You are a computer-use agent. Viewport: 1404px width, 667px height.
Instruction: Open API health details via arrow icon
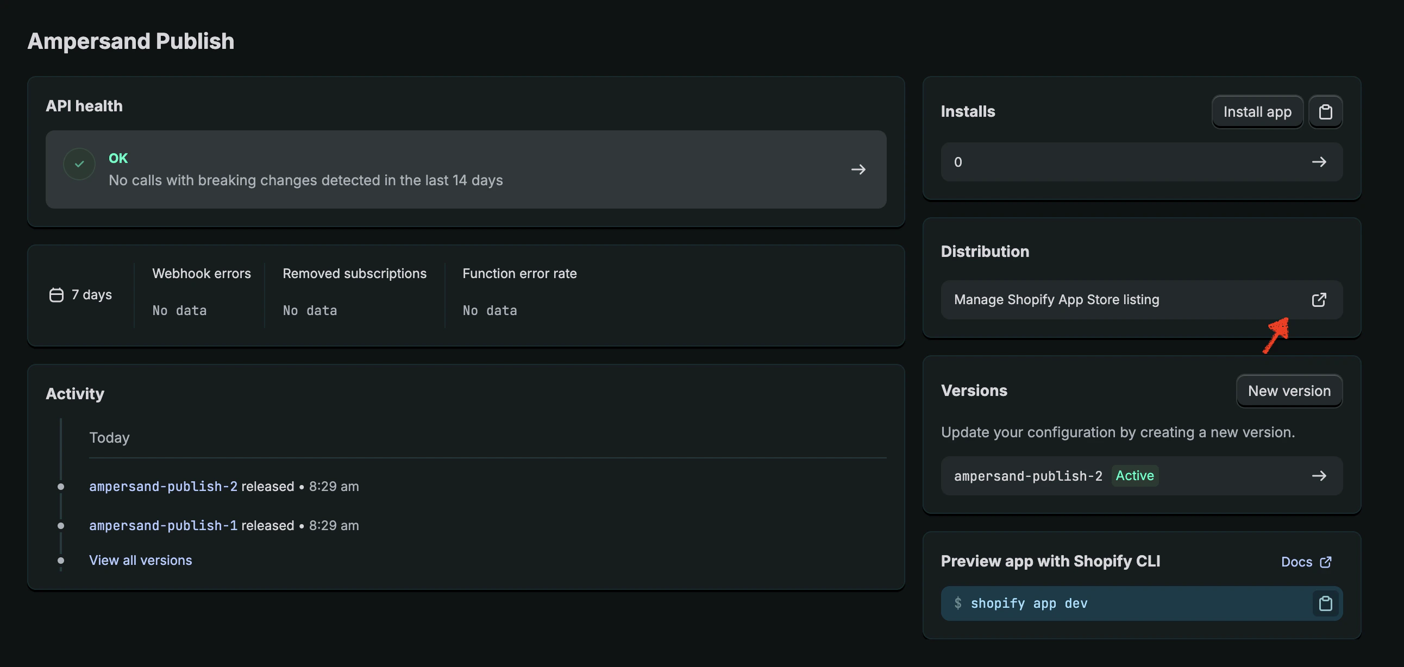tap(858, 169)
